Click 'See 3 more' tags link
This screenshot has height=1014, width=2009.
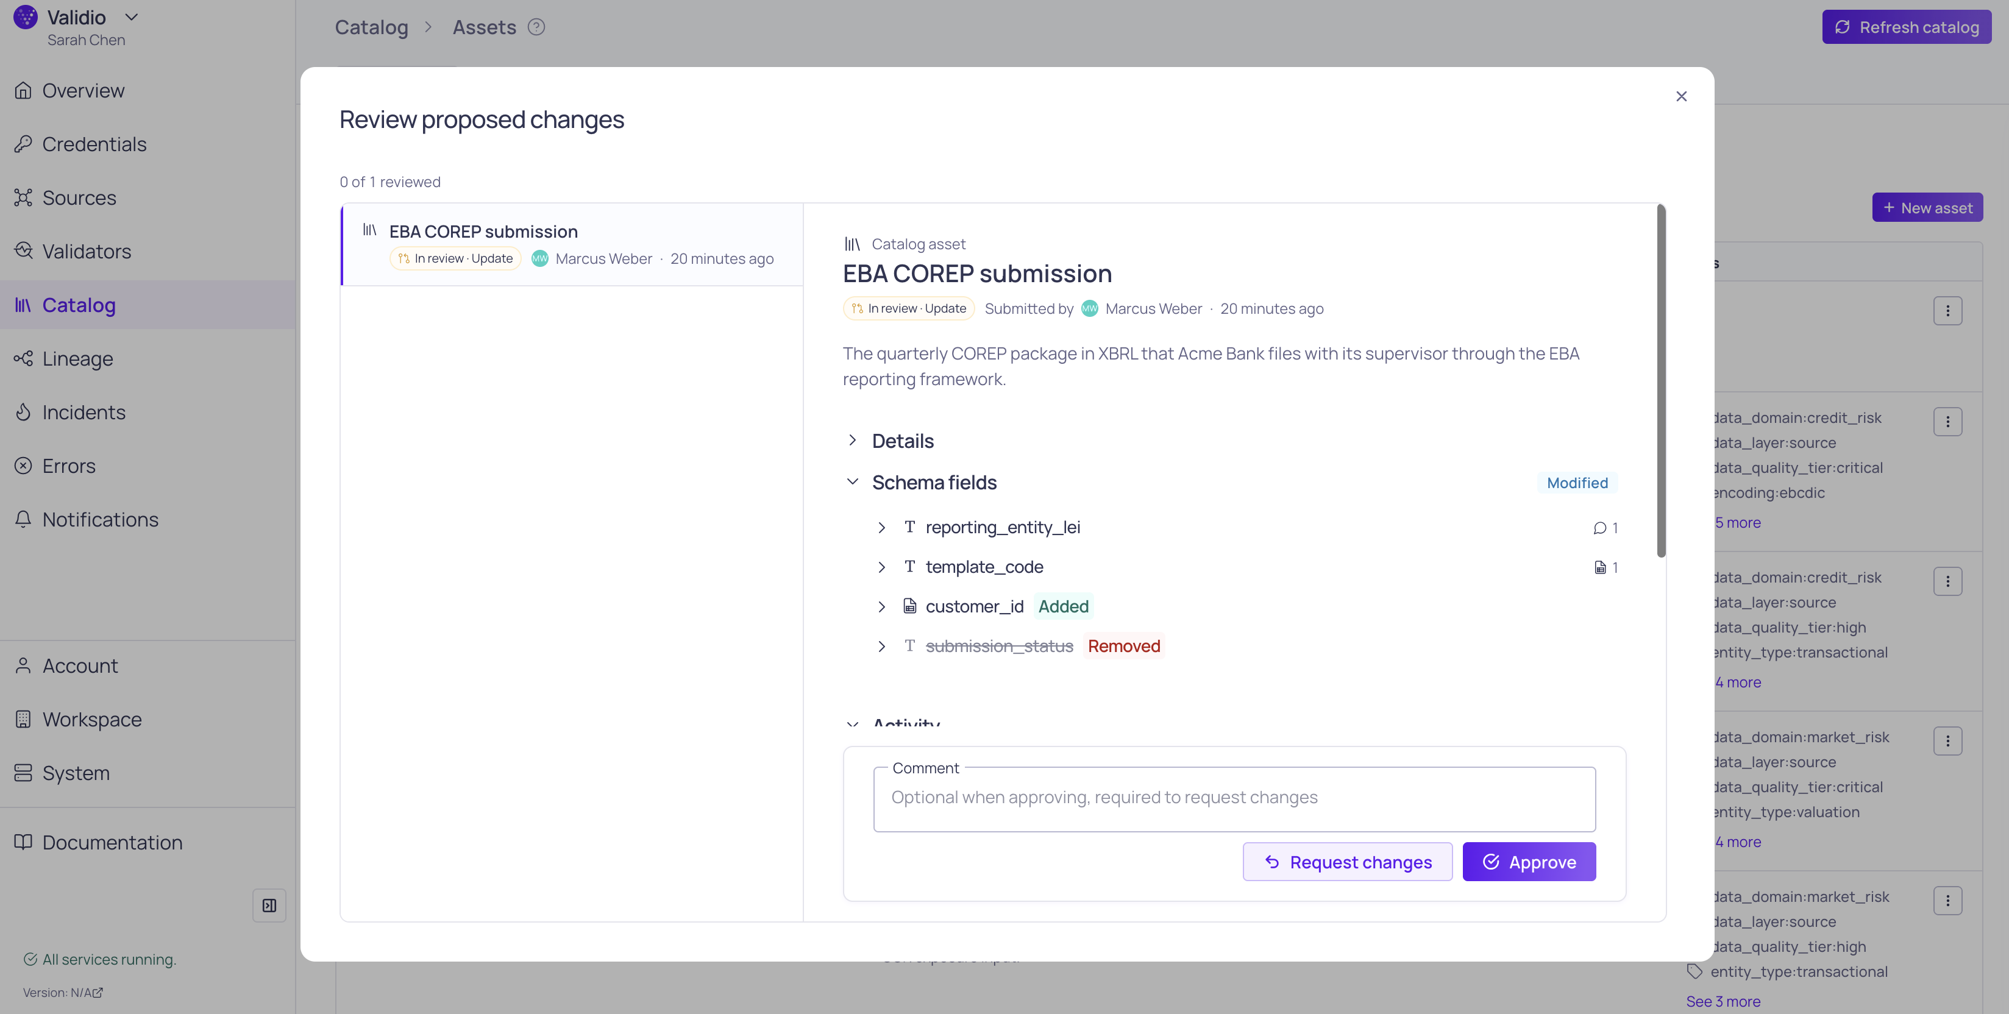point(1723,1002)
